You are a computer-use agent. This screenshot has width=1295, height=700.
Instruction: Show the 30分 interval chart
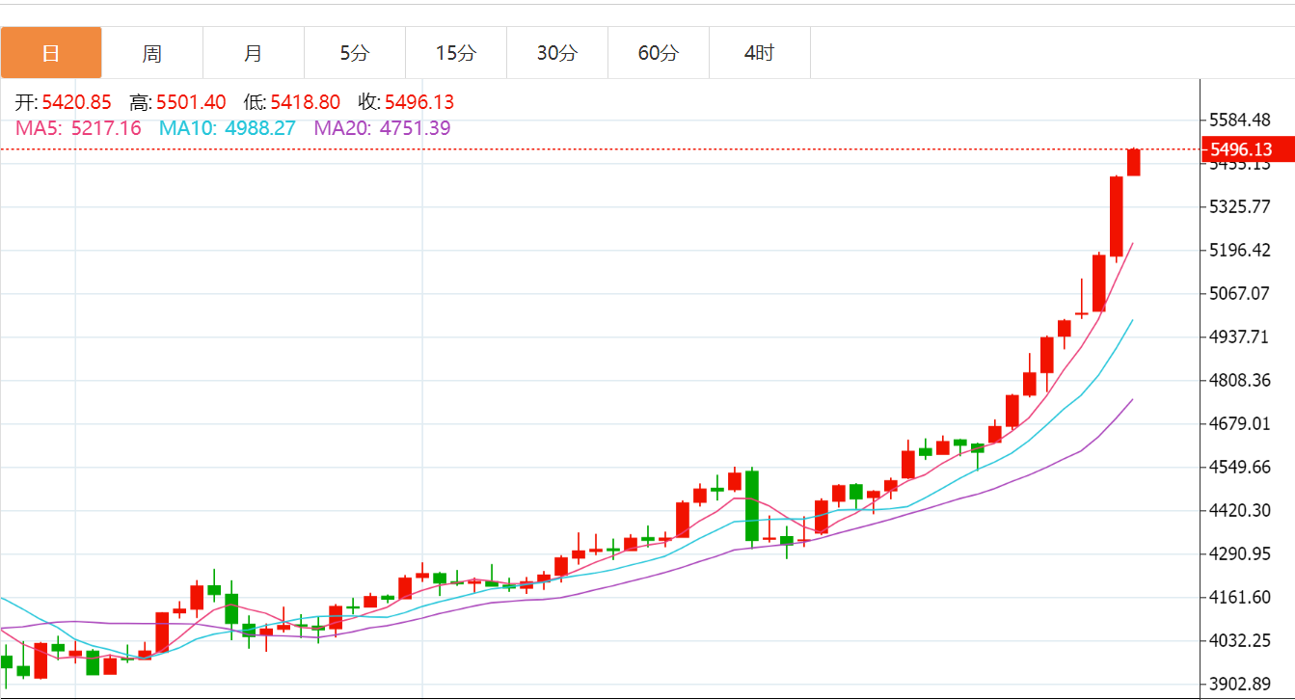[557, 53]
